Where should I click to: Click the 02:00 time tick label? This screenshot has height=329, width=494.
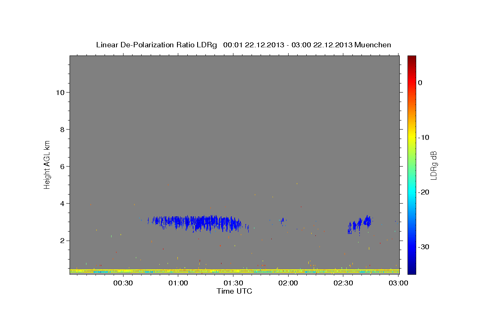tap(288, 283)
